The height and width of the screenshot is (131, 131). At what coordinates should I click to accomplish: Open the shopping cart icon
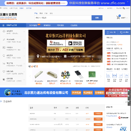point(118,17)
